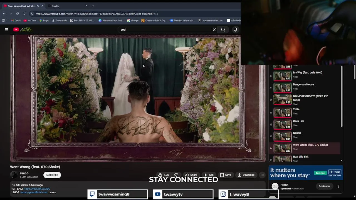Open Meeting Informatio... bookmark
Screen dimensions: 356x200
pos(182,21)
